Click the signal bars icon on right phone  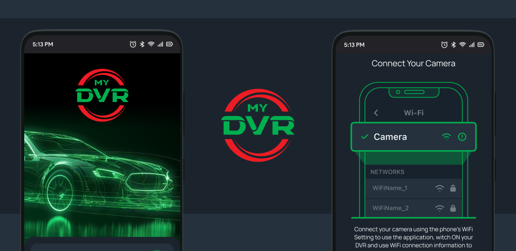[472, 45]
